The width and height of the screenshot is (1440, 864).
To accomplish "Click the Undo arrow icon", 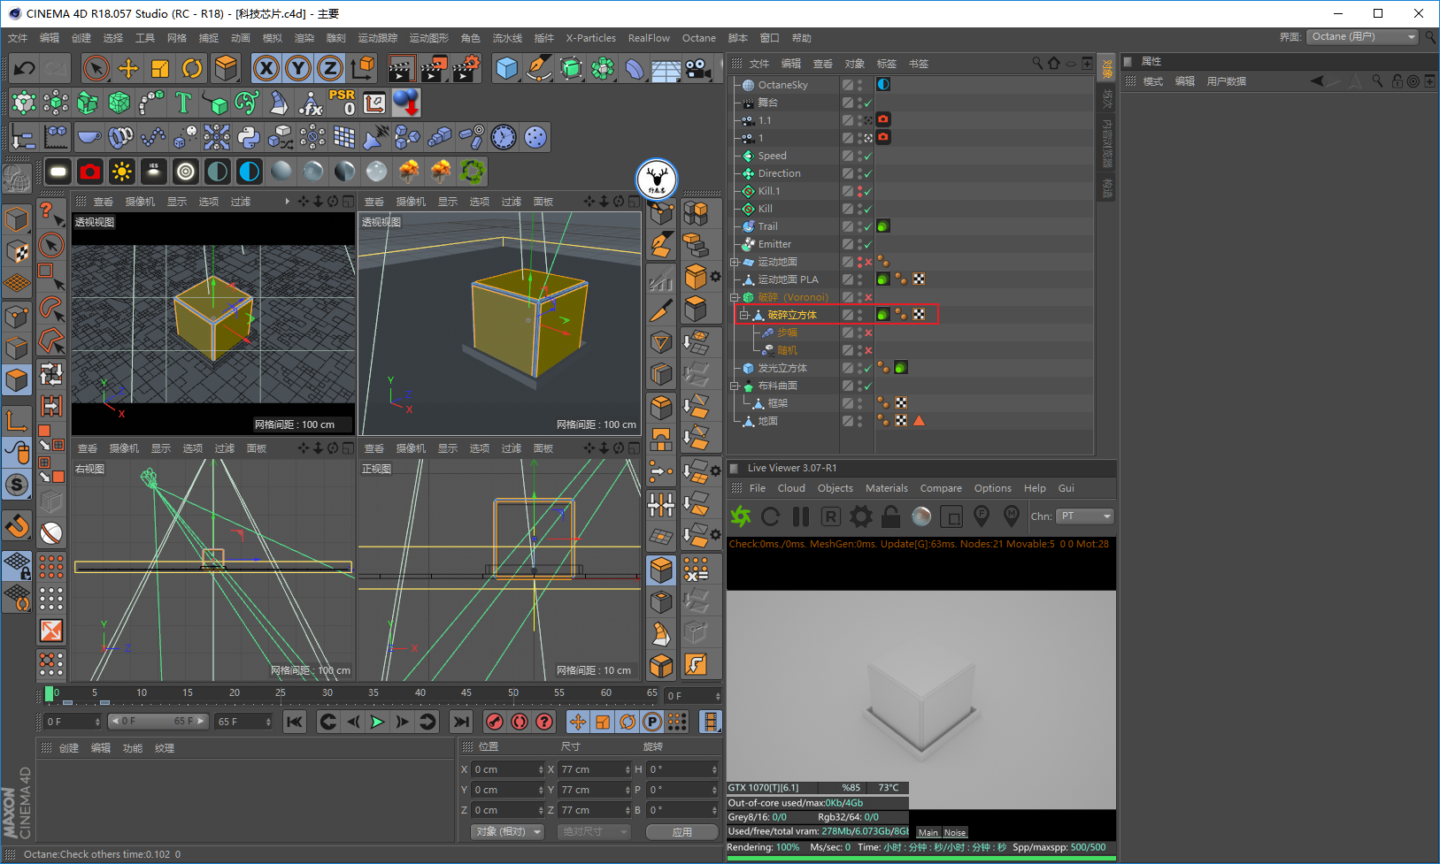I will coord(24,68).
